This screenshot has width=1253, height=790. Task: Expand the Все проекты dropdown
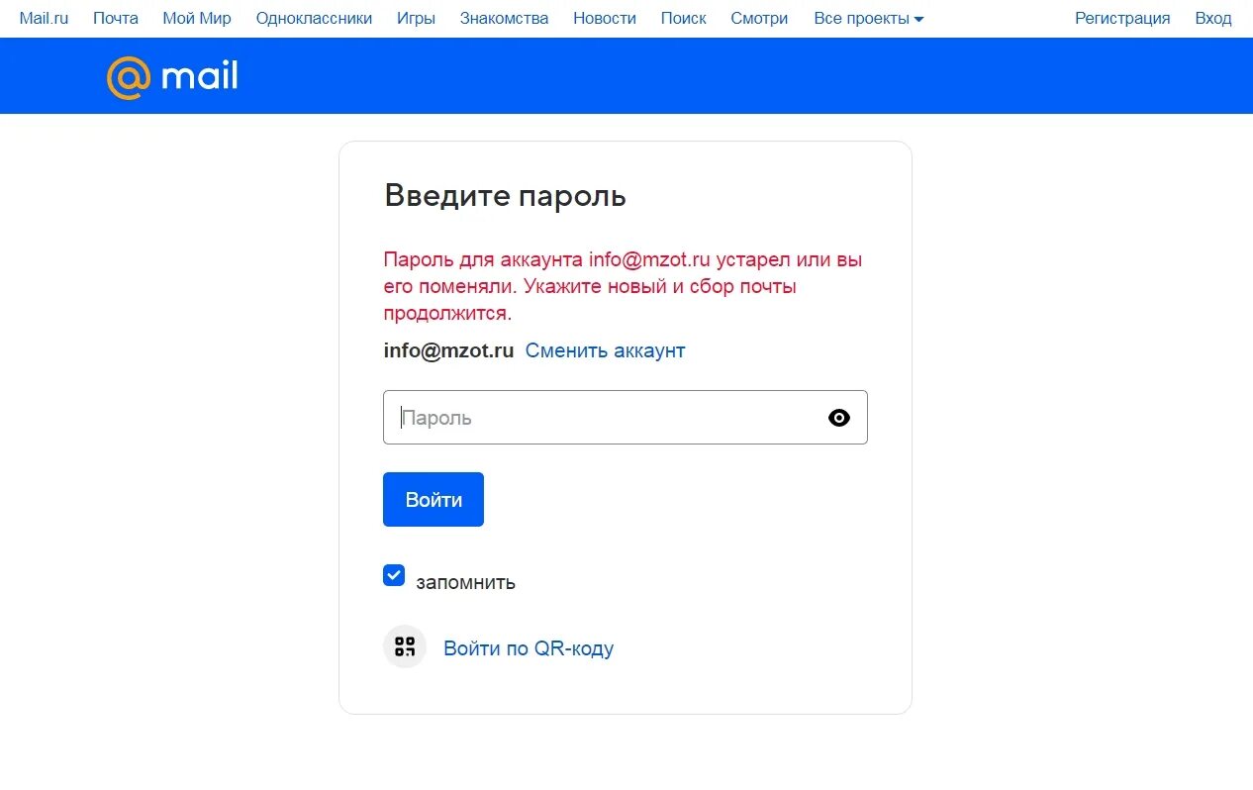pyautogui.click(x=868, y=18)
